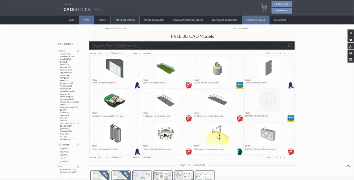Open 13AMP double socket thumbnail

pos(268,134)
